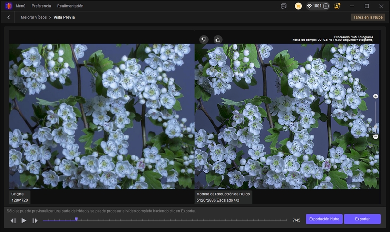Zoom out with the minus button
This screenshot has width=390, height=232.
click(x=375, y=137)
